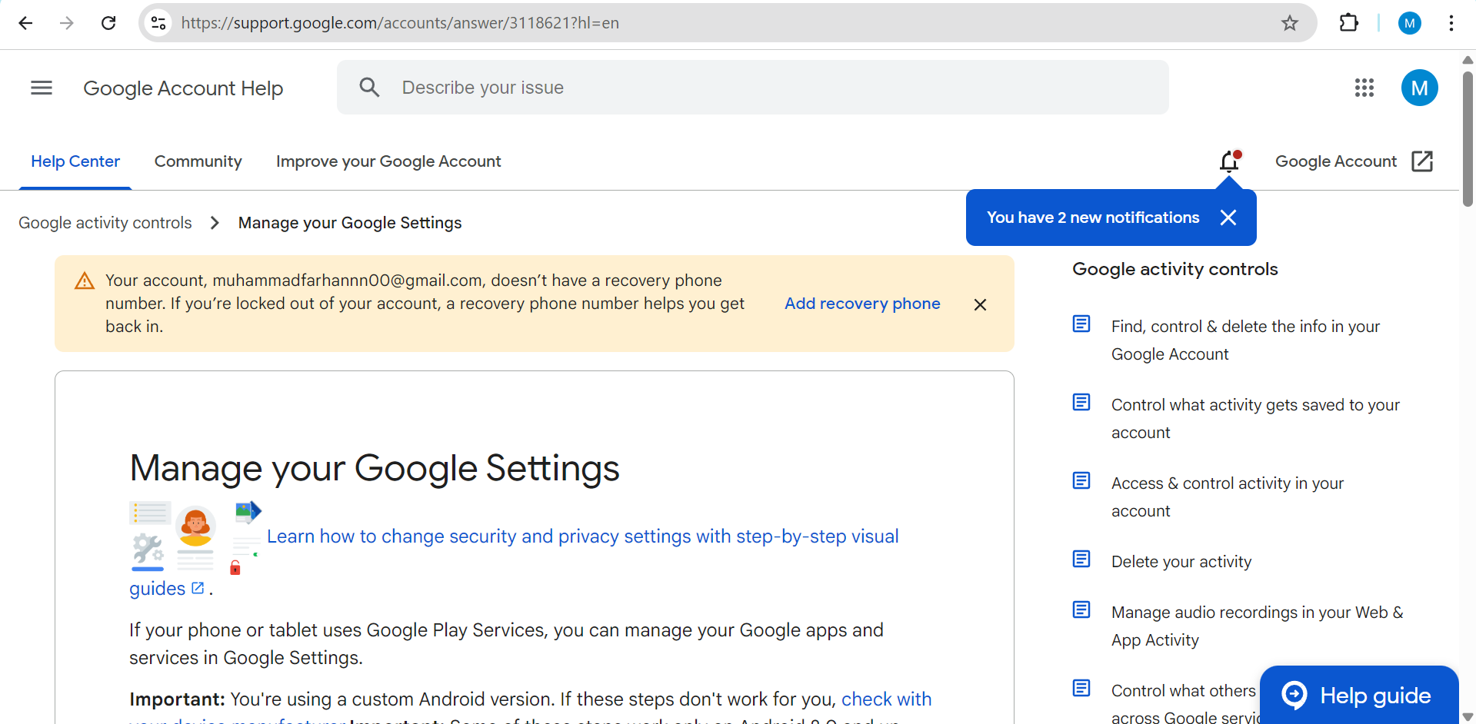Open the browser extensions icon
Image resolution: width=1476 pixels, height=724 pixels.
tap(1348, 23)
